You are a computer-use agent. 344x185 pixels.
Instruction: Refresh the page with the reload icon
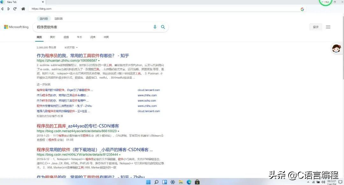pos(15,9)
